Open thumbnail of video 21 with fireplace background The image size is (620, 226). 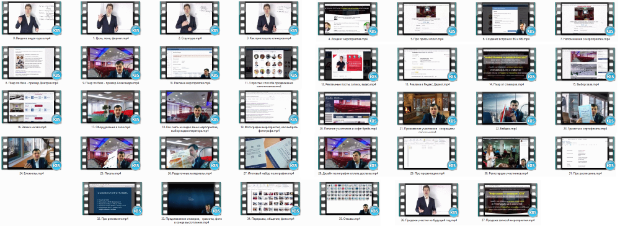point(427,108)
